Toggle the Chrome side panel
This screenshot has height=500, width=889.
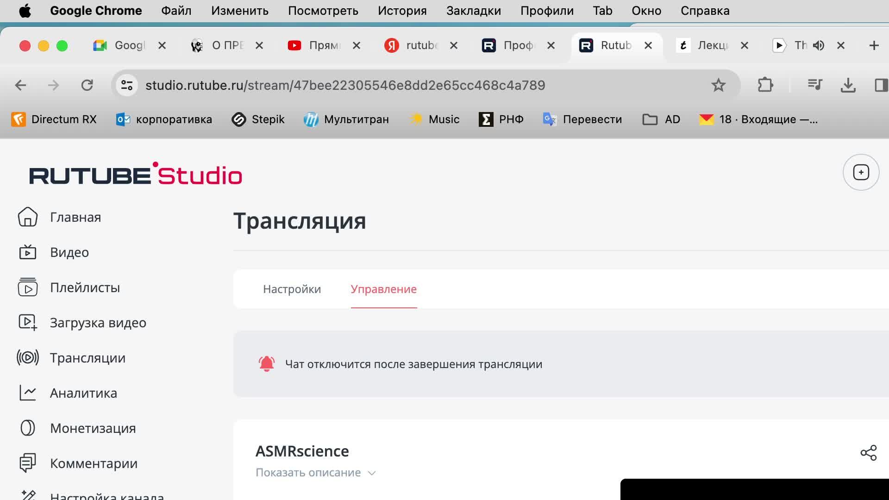880,85
